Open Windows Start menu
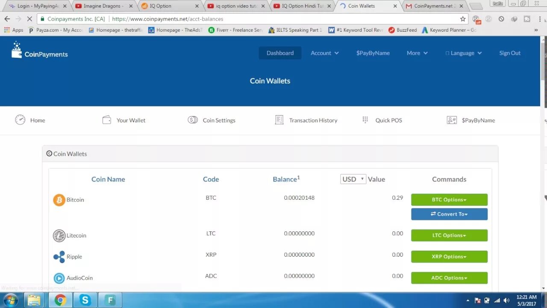The image size is (547, 308). pyautogui.click(x=11, y=300)
